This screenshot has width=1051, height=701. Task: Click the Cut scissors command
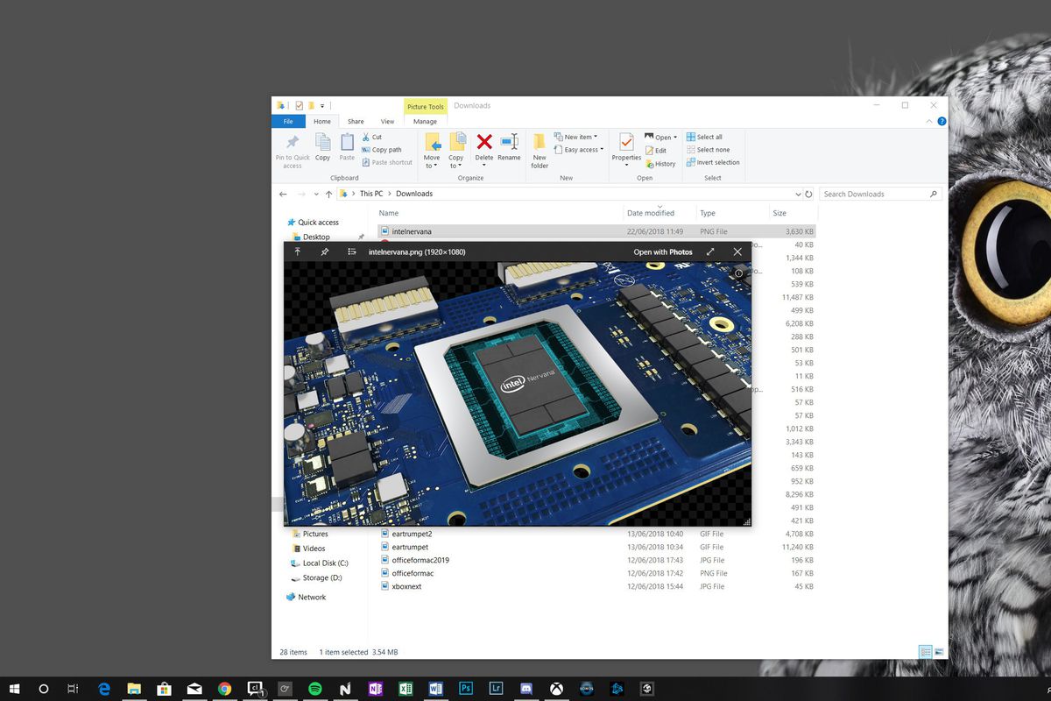[372, 137]
